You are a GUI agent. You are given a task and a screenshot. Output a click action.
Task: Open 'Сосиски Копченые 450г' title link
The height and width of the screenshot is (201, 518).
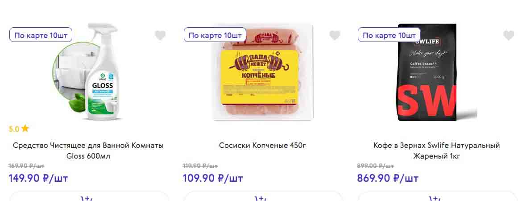click(262, 146)
